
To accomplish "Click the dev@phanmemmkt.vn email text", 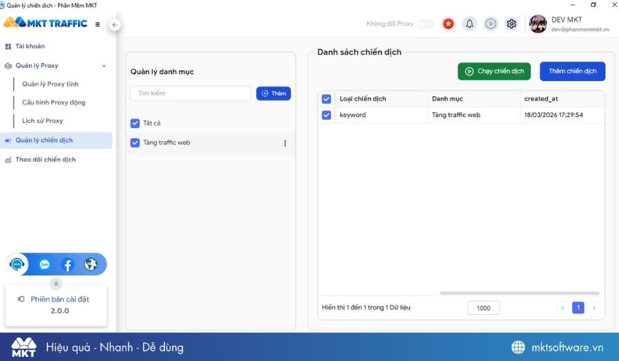I will click(580, 30).
